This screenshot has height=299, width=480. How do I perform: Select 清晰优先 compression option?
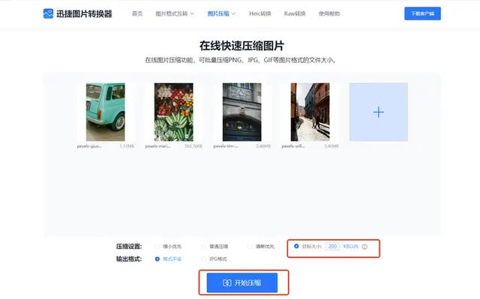(262, 247)
